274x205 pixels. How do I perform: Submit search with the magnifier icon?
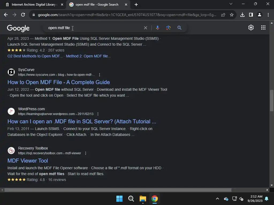pyautogui.click(x=179, y=28)
